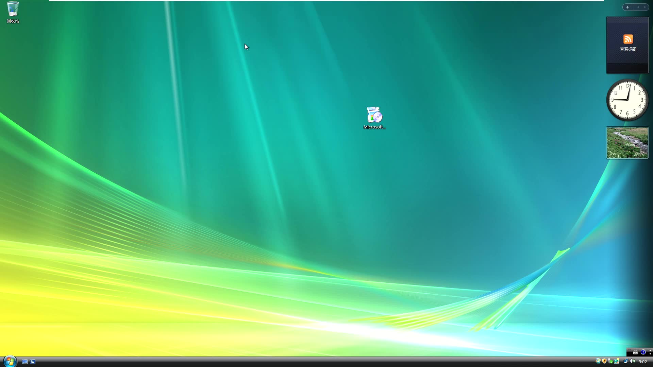This screenshot has height=367, width=653.
Task: Click the Windows Update tray icon
Action: 598,361
